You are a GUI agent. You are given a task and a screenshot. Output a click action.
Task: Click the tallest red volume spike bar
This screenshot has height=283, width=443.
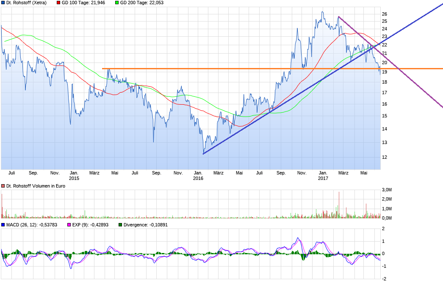pos(339,205)
